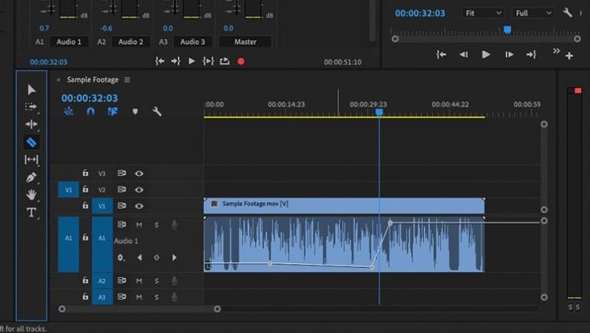Hide V2 track output eye
The image size is (590, 333).
point(139,190)
